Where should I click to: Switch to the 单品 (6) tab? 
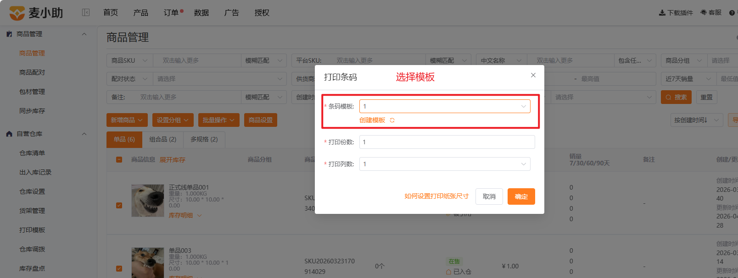[124, 139]
